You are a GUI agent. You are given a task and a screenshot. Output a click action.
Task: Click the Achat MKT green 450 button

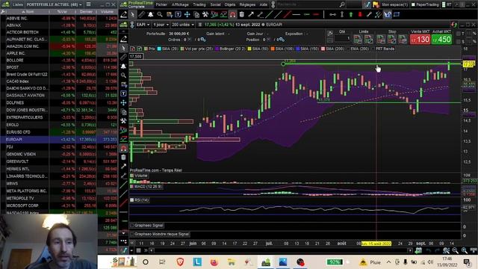pyautogui.click(x=441, y=40)
